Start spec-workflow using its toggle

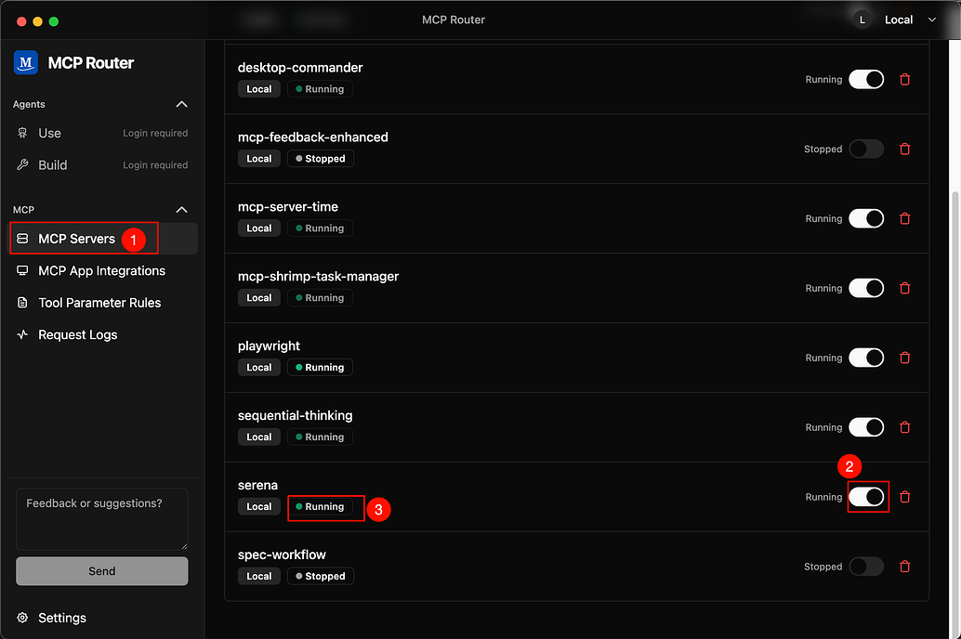pos(866,567)
